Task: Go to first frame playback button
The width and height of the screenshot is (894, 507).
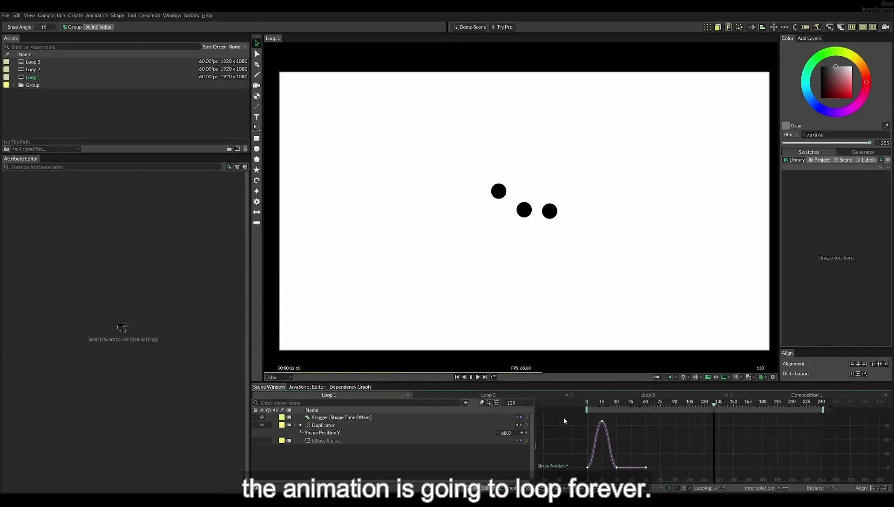Action: pos(457,377)
